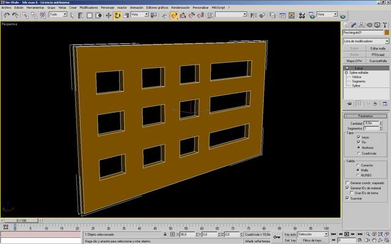Click the Quick Render teapot icon
The image size is (391, 244).
[x=343, y=16]
